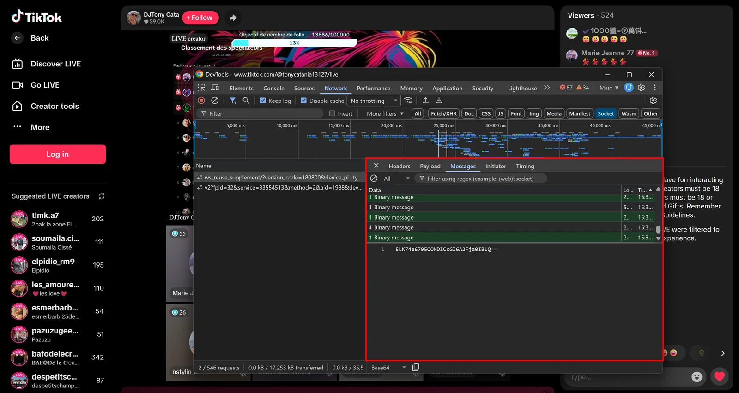
Task: Click the regex message filter field
Action: pos(481,179)
